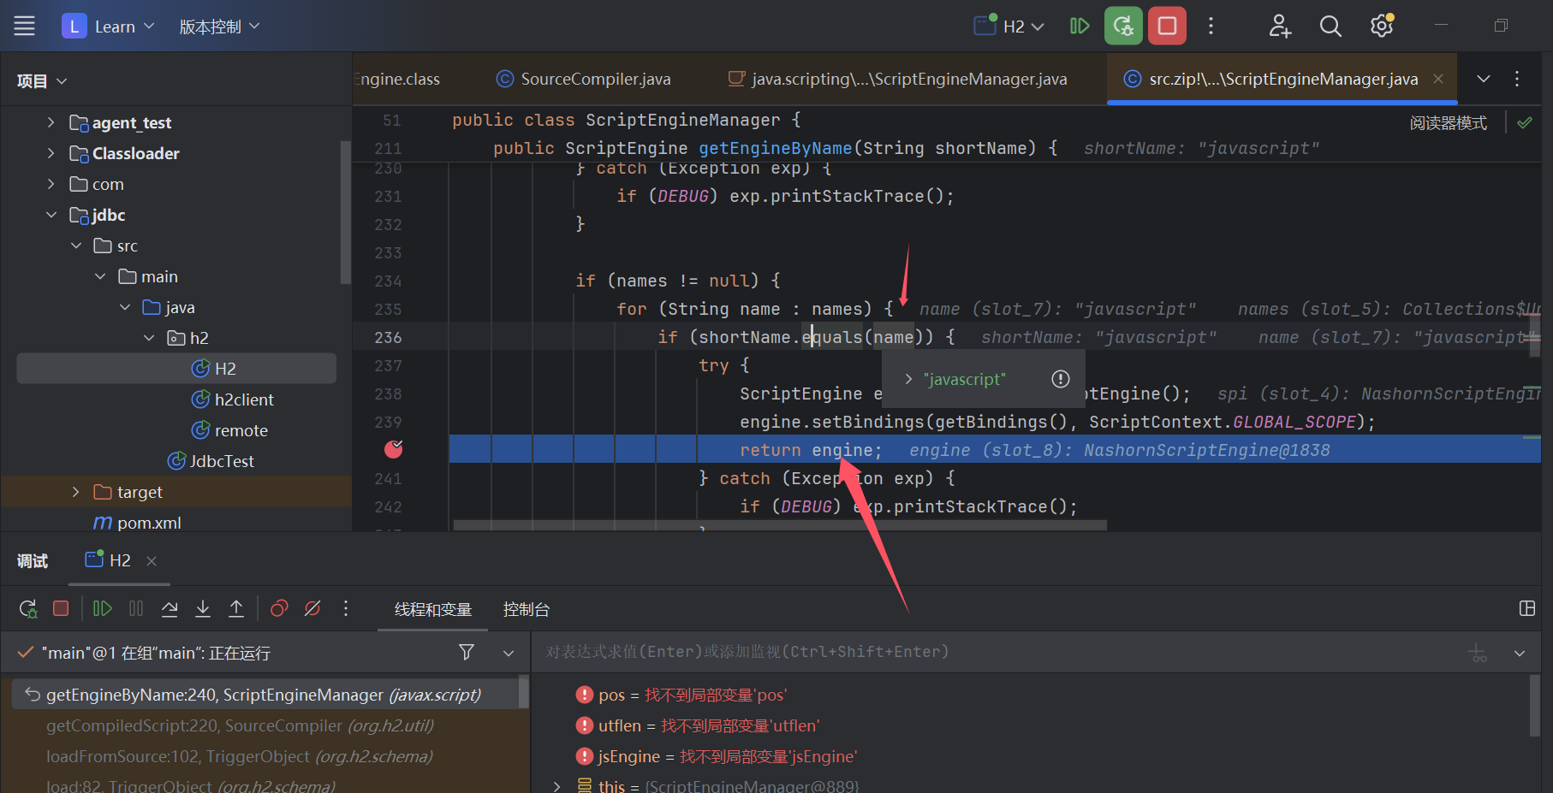Resume program from top toolbar

(1080, 27)
